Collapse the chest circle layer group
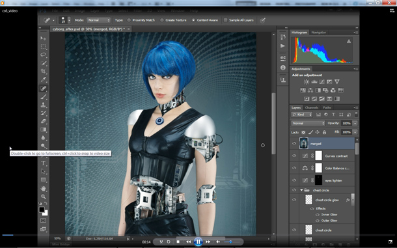The width and height of the screenshot is (397, 248). pos(301,190)
